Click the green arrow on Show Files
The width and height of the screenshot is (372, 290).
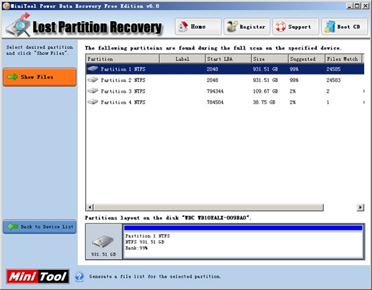tap(13, 77)
